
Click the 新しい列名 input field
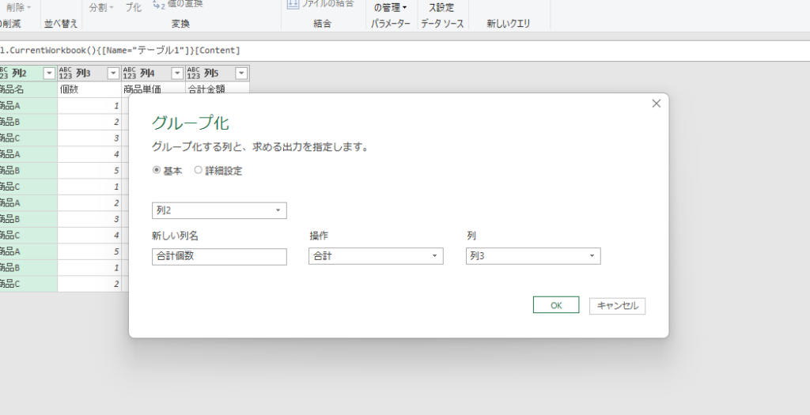pos(219,256)
